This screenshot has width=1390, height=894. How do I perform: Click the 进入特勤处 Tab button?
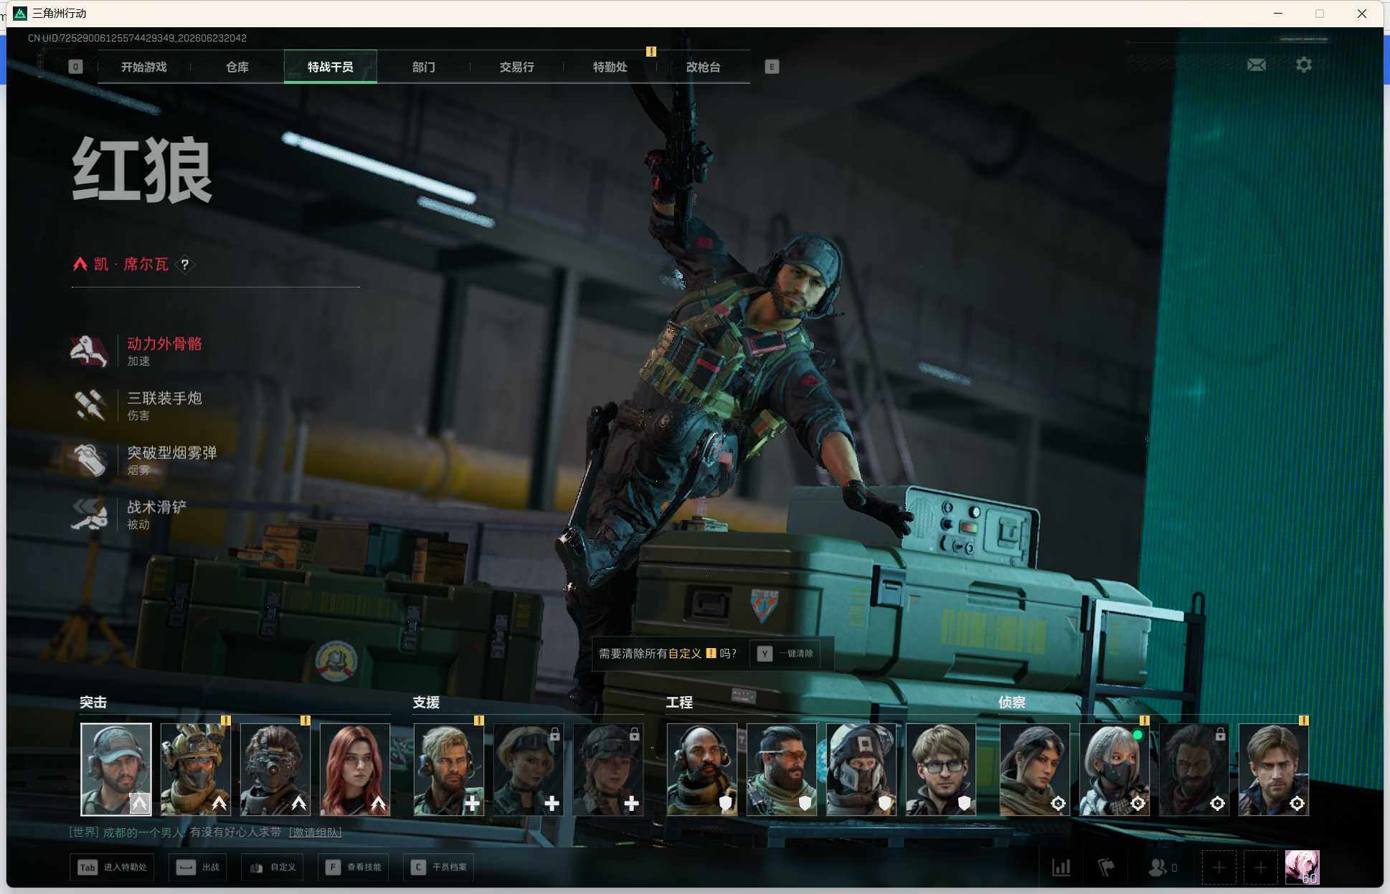[x=113, y=867]
